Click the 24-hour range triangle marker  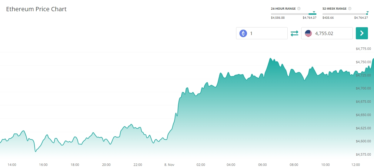click(x=314, y=12)
